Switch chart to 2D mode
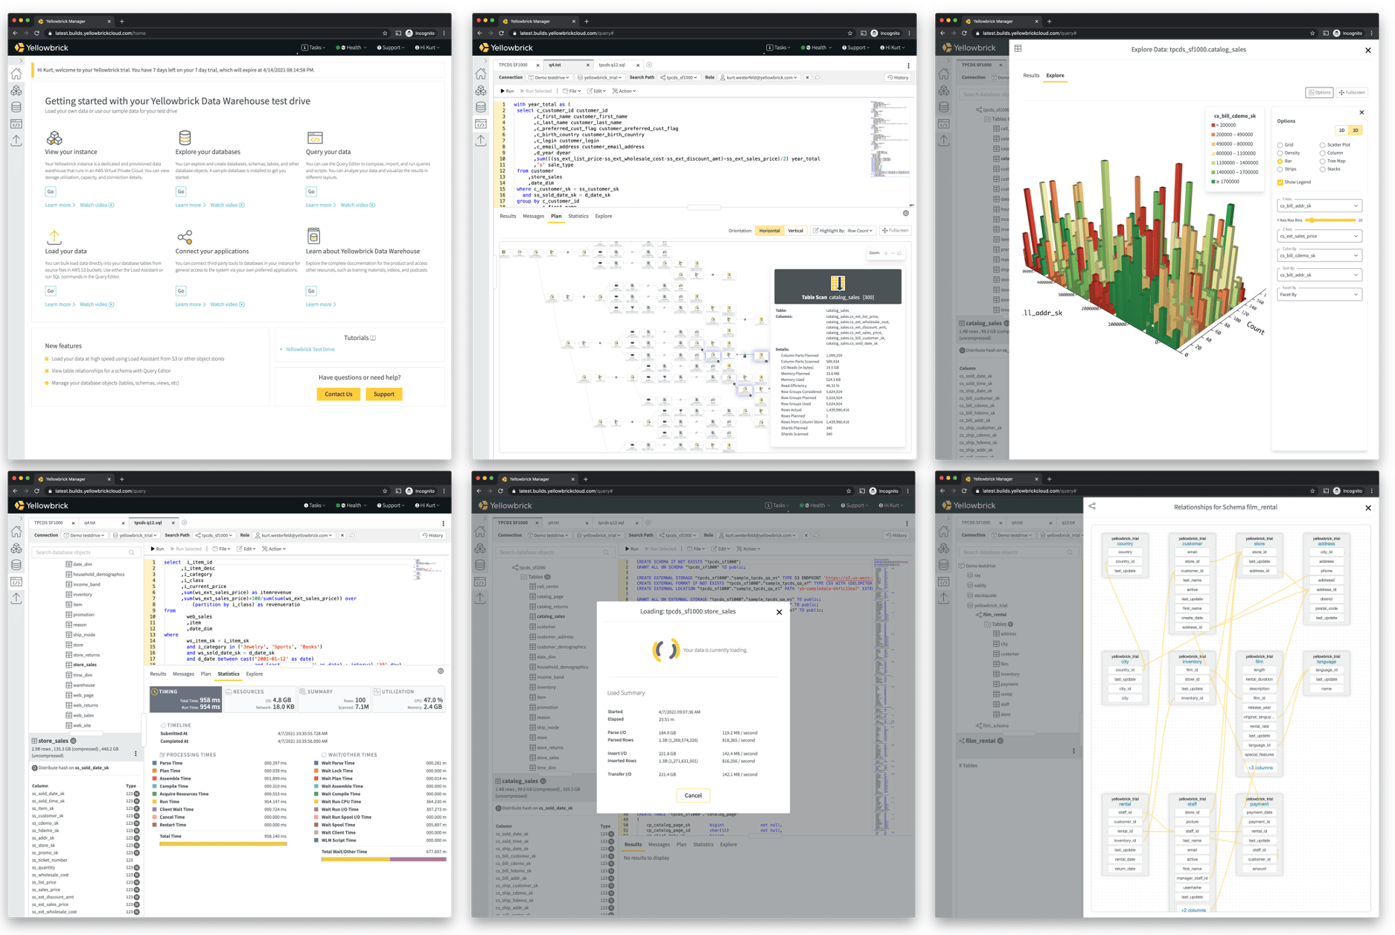This screenshot has width=1395, height=935. click(1341, 130)
